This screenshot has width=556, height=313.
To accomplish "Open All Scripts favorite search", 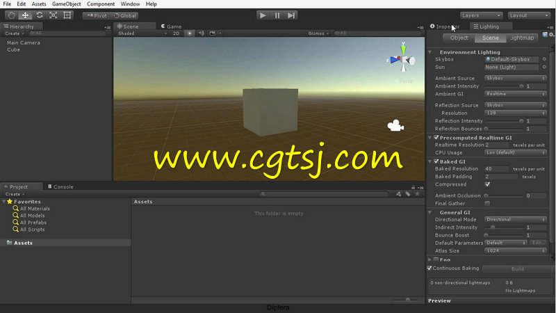I will click(x=32, y=230).
